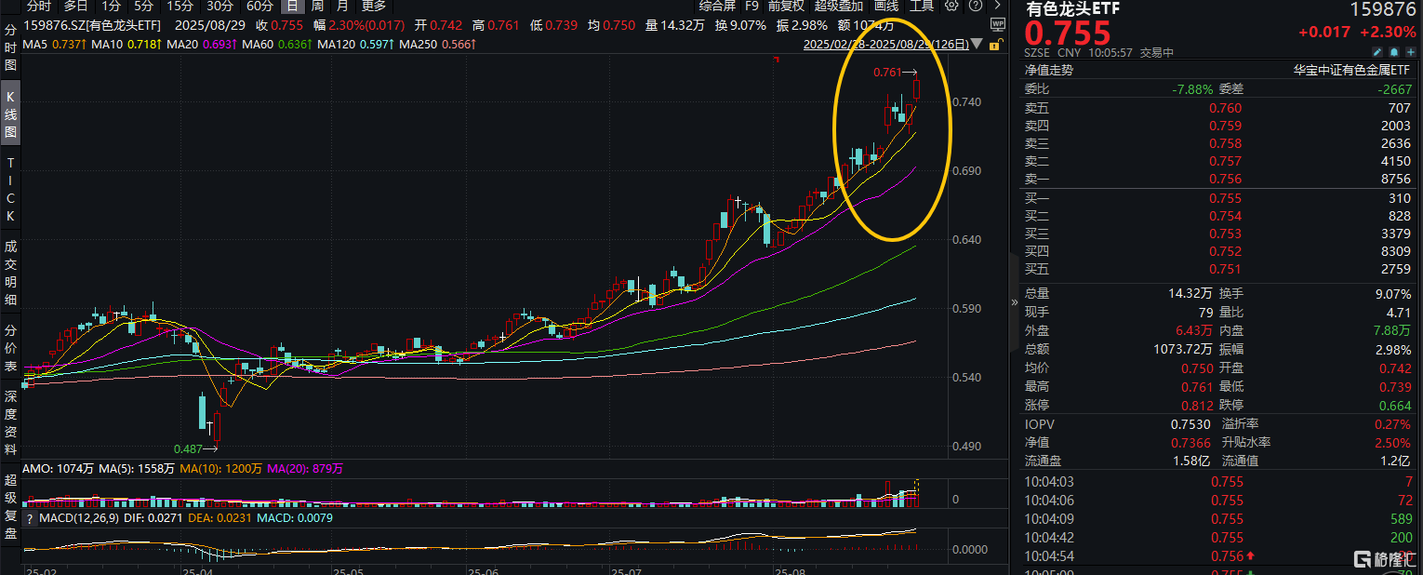Open the 更多 periods dropdown
Image resolution: width=1423 pixels, height=575 pixels.
coord(374,5)
